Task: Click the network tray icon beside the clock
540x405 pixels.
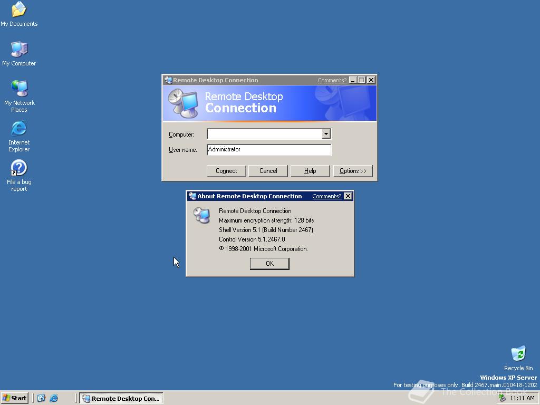Action: point(503,398)
